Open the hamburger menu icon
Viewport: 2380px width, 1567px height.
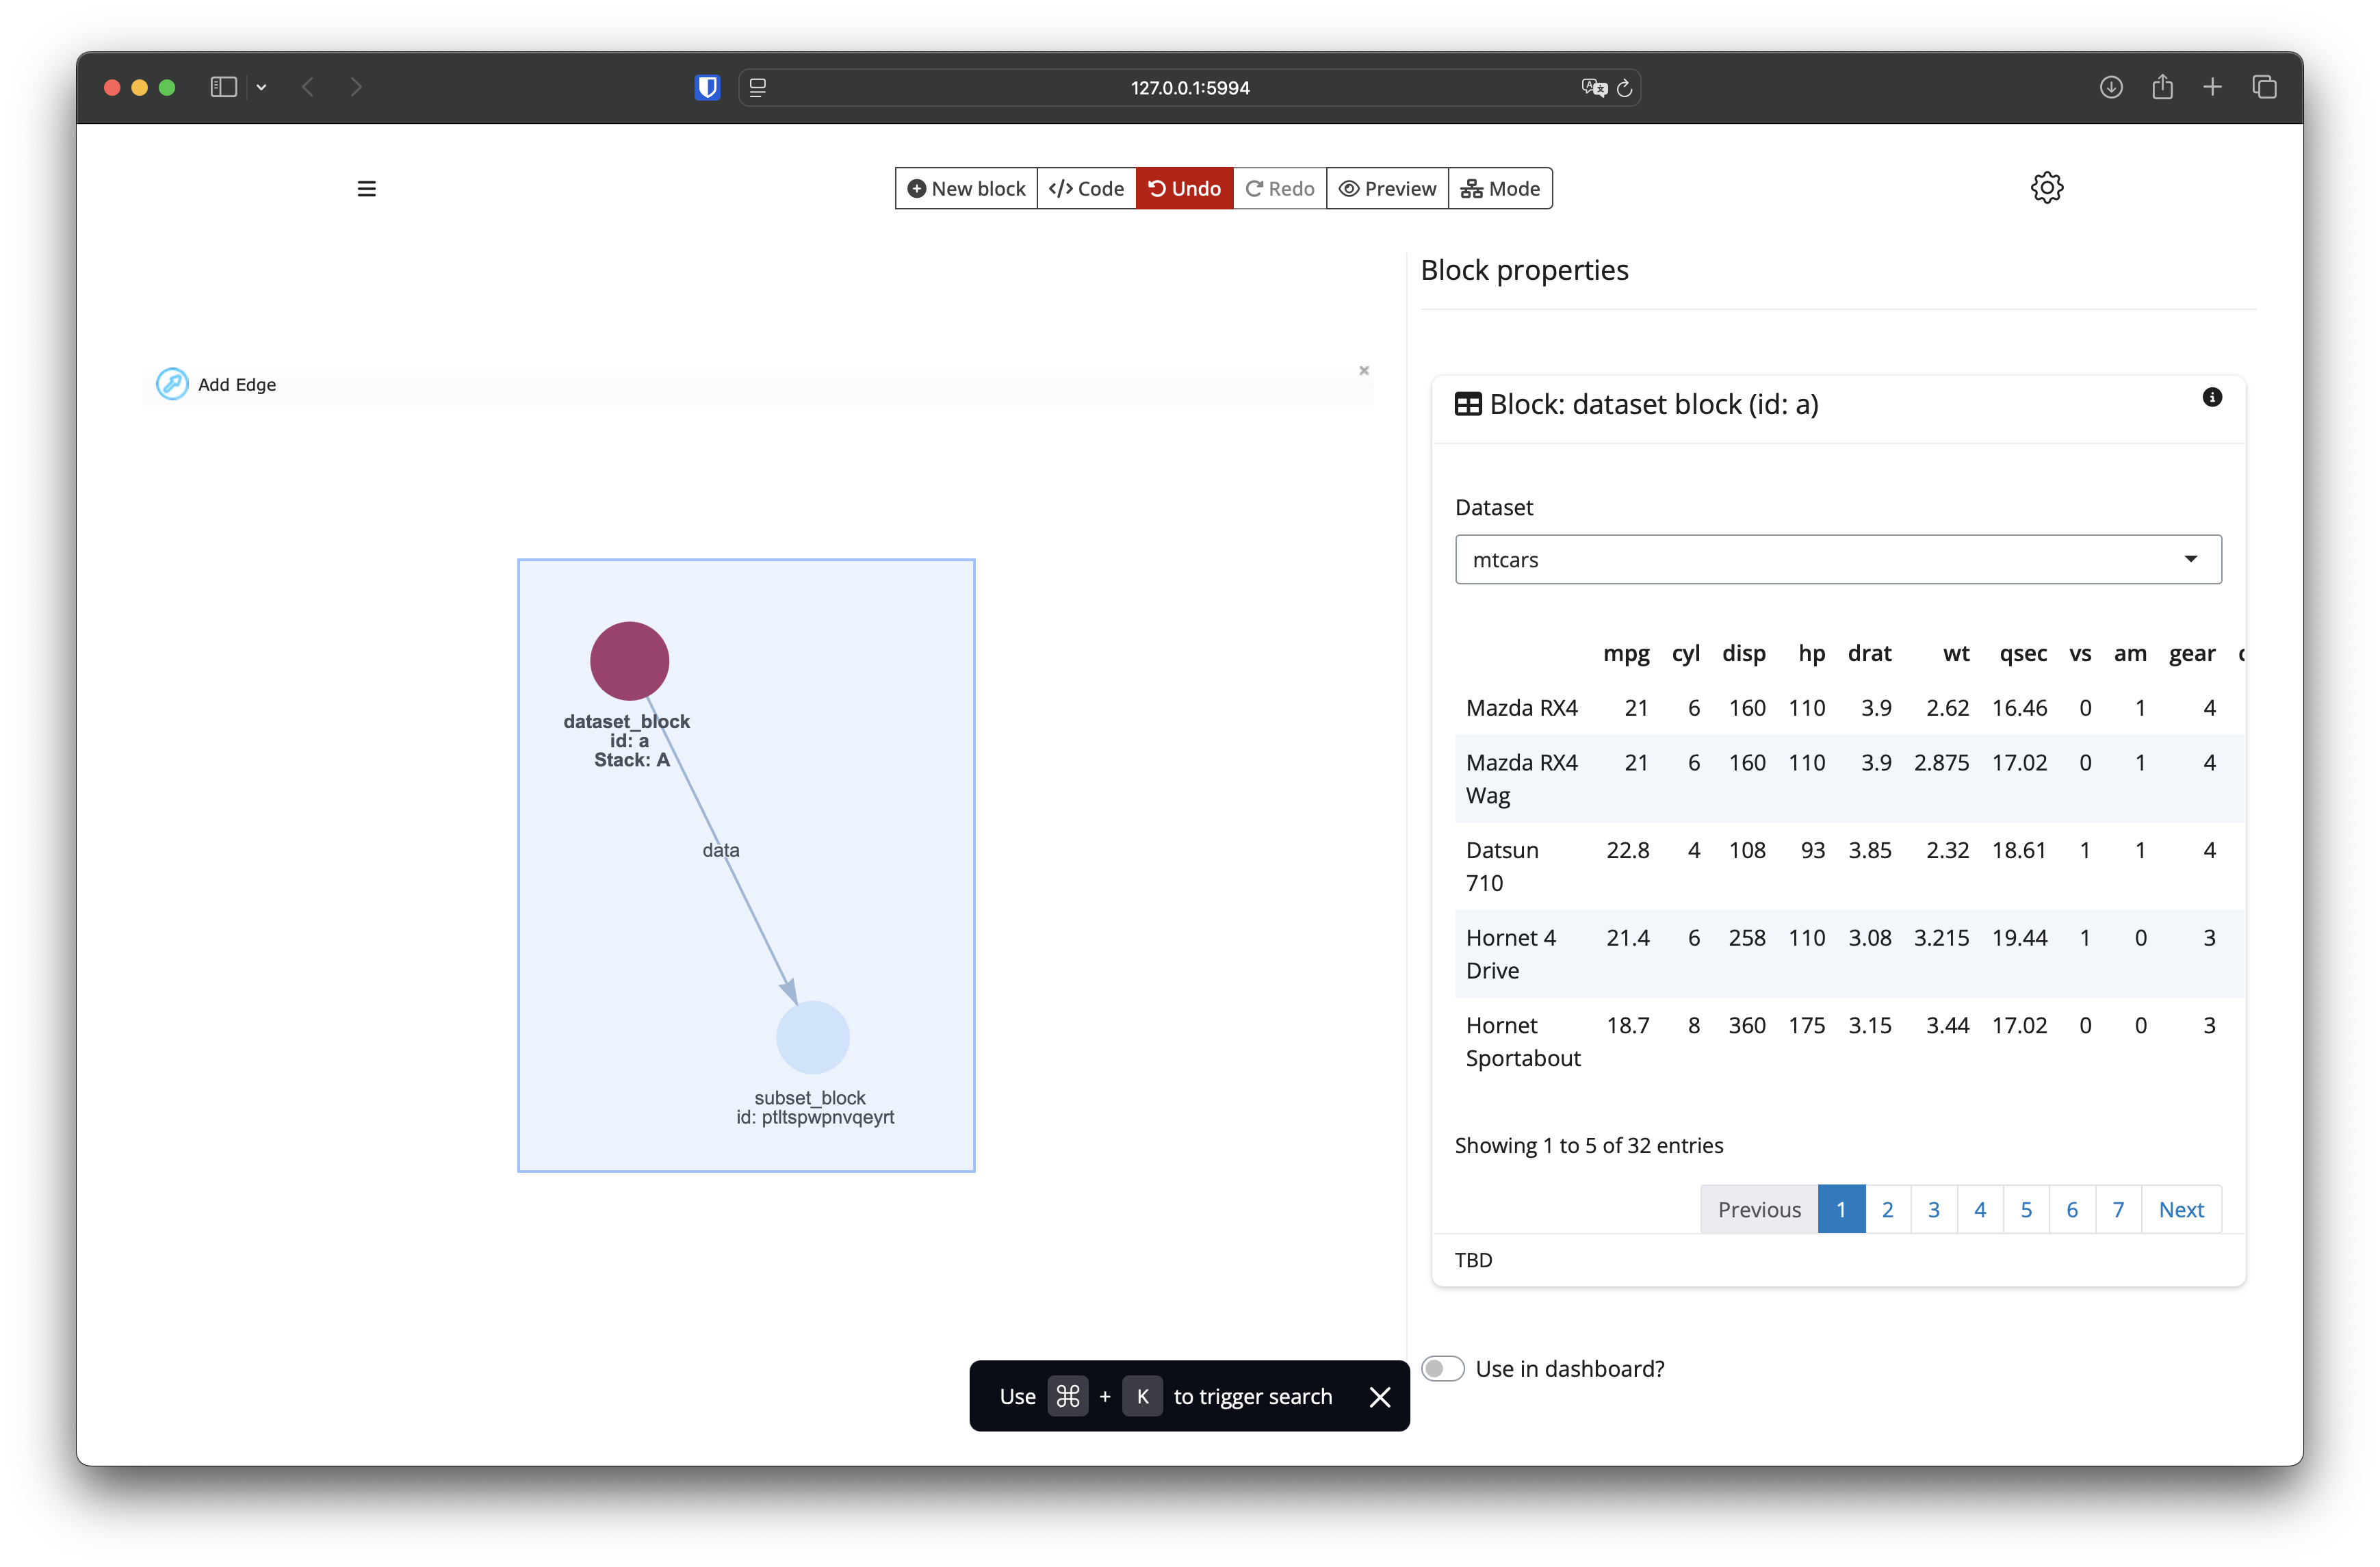(x=367, y=188)
